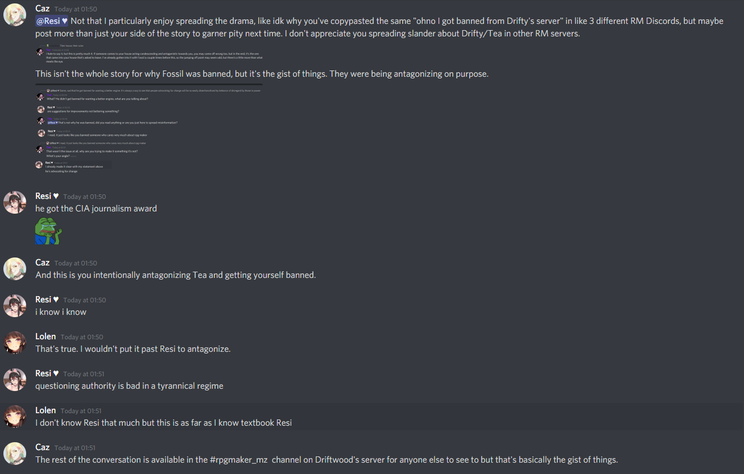Click Caz's username above the 'antagonizing Tea' message
Screen dimensions: 744x474
(42, 263)
